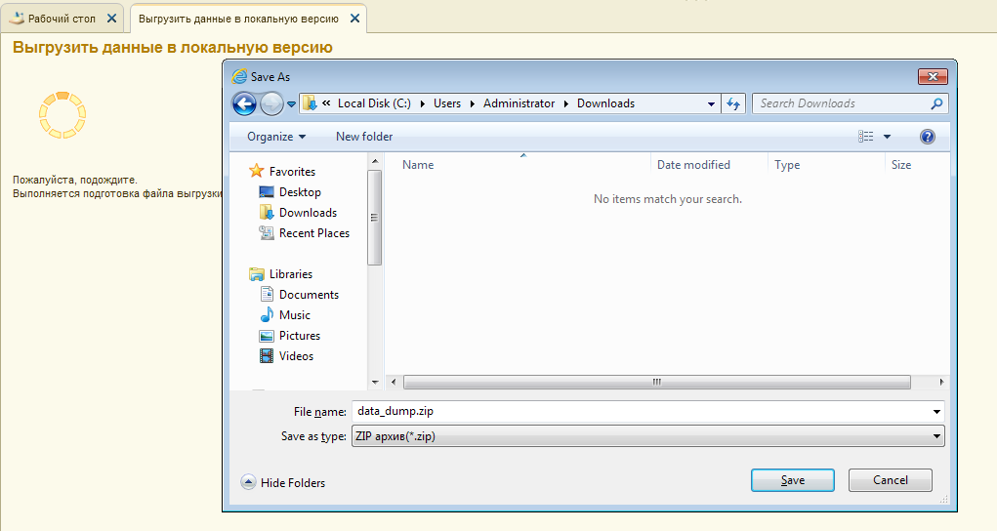Click the refresh button beside address bar

click(x=734, y=103)
